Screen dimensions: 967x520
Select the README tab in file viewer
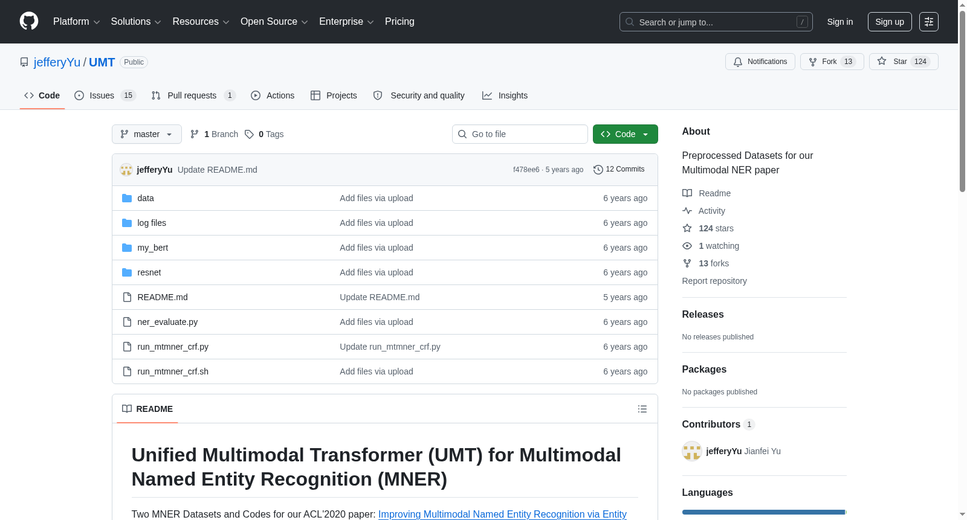point(147,409)
